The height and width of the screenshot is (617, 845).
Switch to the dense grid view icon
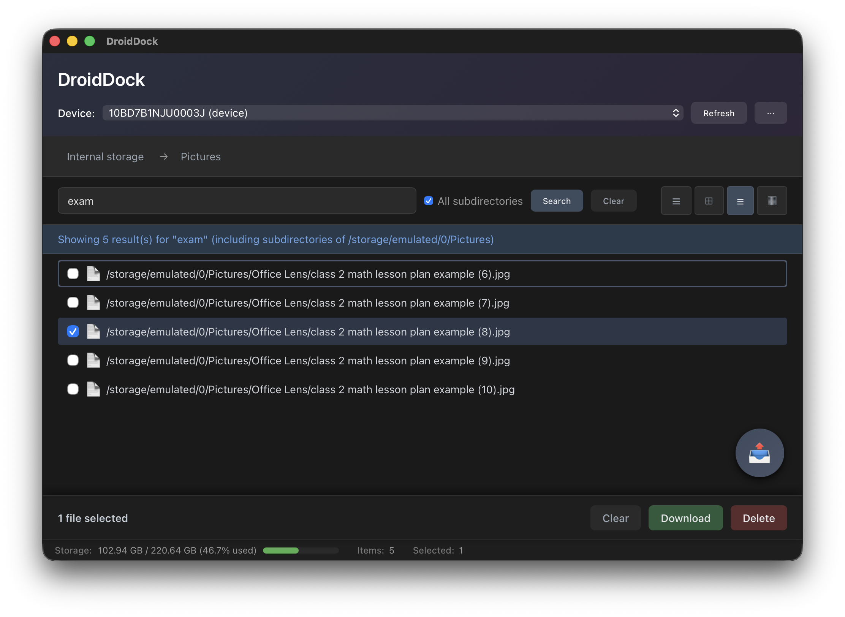[772, 201]
